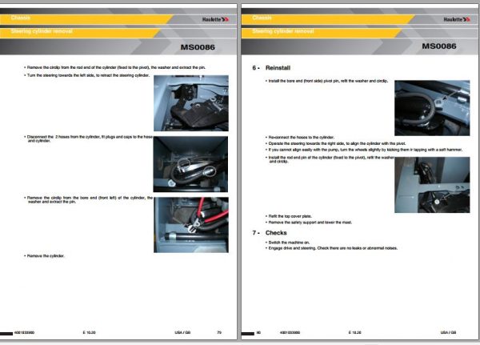The image size is (480, 345).
Task: Click 'USA / GB' in page 79 footer
Action: point(182,332)
